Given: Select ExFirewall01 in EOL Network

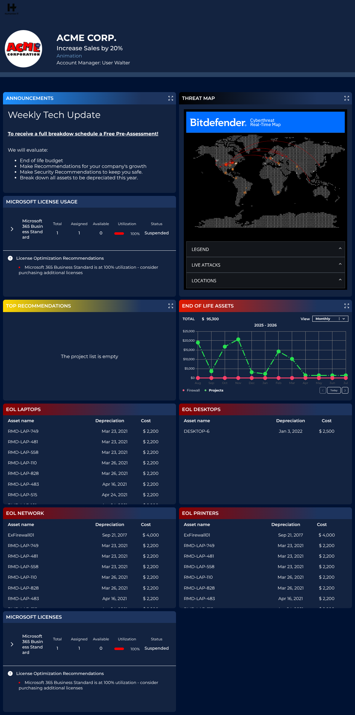Looking at the screenshot, I should (x=21, y=535).
